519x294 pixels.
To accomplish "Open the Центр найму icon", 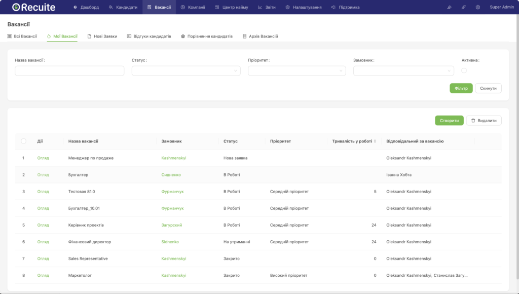I will pyautogui.click(x=216, y=7).
